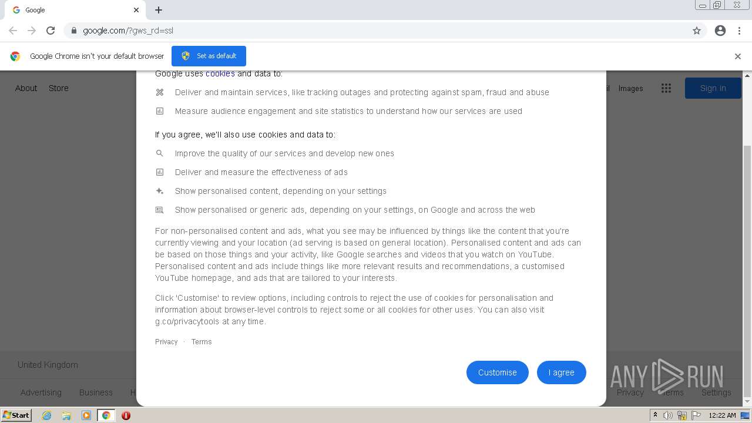This screenshot has width=752, height=423.
Task: Click the 'United Kingdom' footer text
Action: tap(48, 365)
